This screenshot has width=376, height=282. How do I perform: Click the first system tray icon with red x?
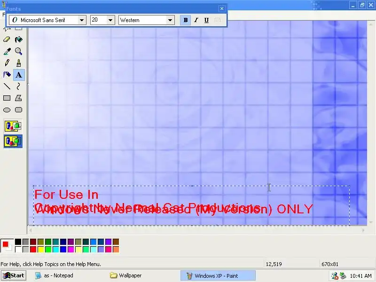[x=335, y=276]
